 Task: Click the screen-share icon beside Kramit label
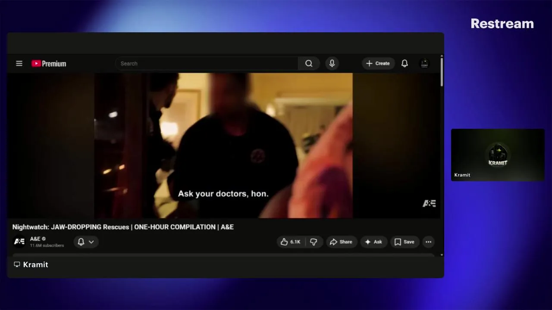(x=17, y=264)
